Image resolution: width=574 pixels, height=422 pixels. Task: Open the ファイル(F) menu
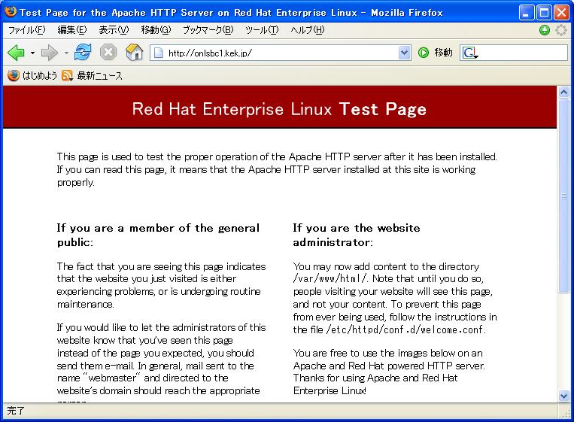(27, 30)
